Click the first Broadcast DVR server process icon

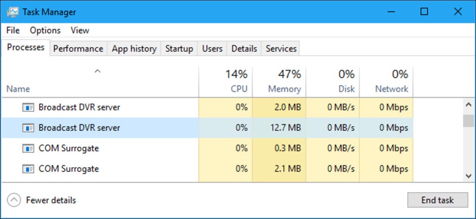(x=28, y=108)
